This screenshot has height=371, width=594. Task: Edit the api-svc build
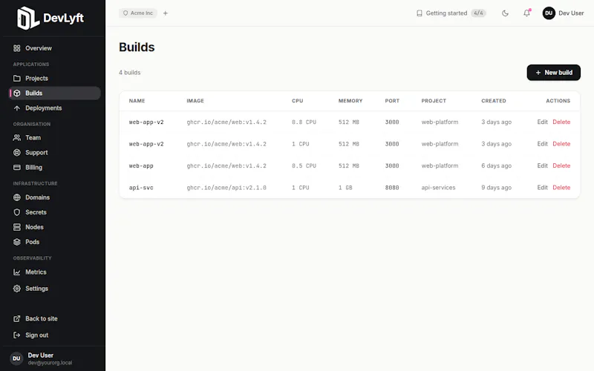[542, 188]
